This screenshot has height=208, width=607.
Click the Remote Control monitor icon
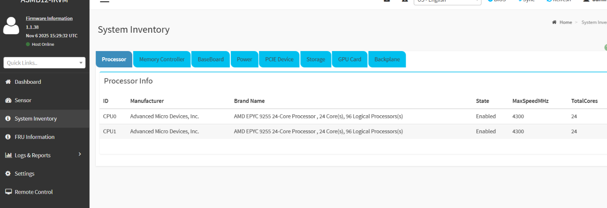(x=8, y=192)
